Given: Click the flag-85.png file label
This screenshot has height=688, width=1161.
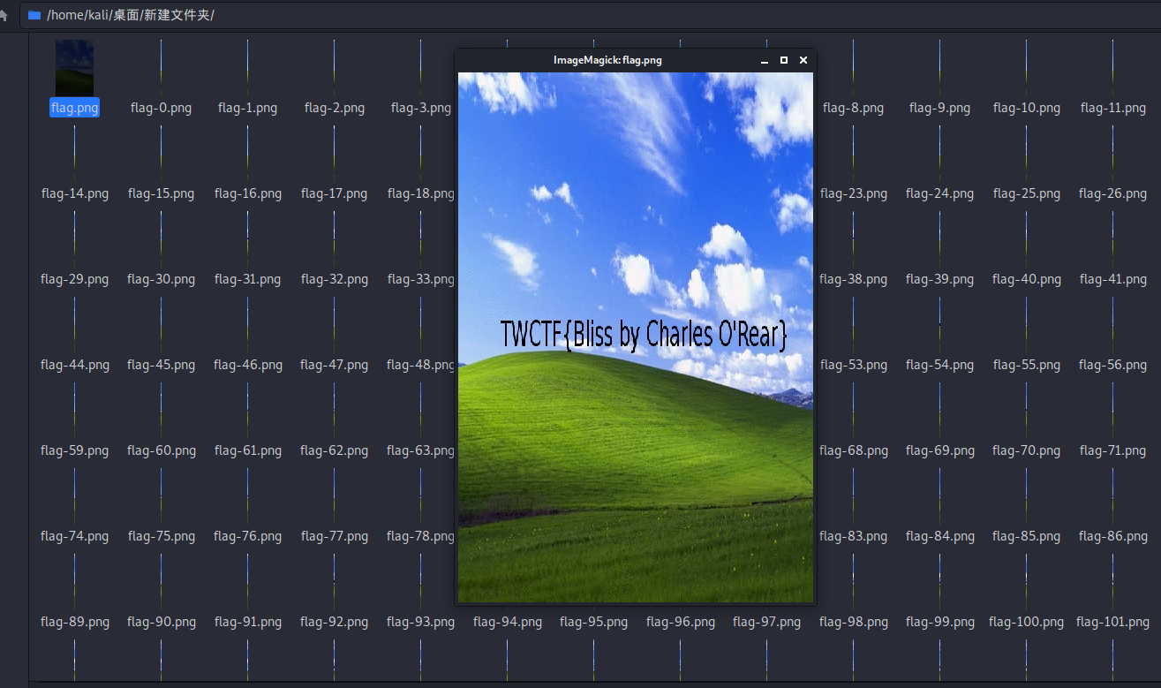Looking at the screenshot, I should (1026, 536).
